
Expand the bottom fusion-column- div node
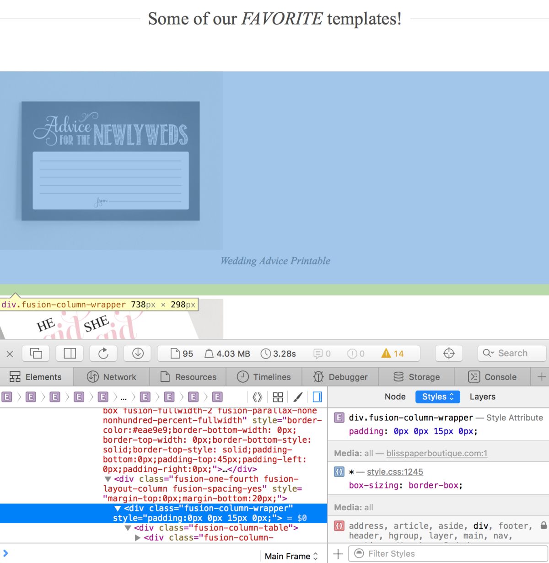[138, 538]
